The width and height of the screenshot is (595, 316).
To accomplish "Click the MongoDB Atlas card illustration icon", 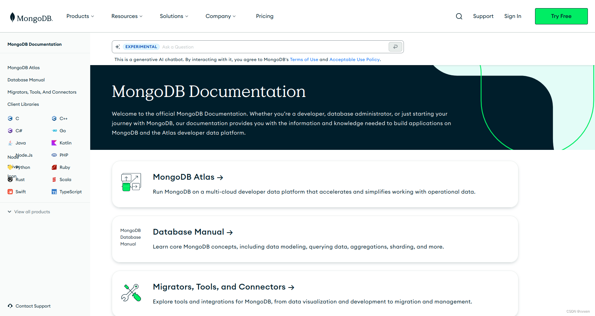I will click(x=131, y=182).
